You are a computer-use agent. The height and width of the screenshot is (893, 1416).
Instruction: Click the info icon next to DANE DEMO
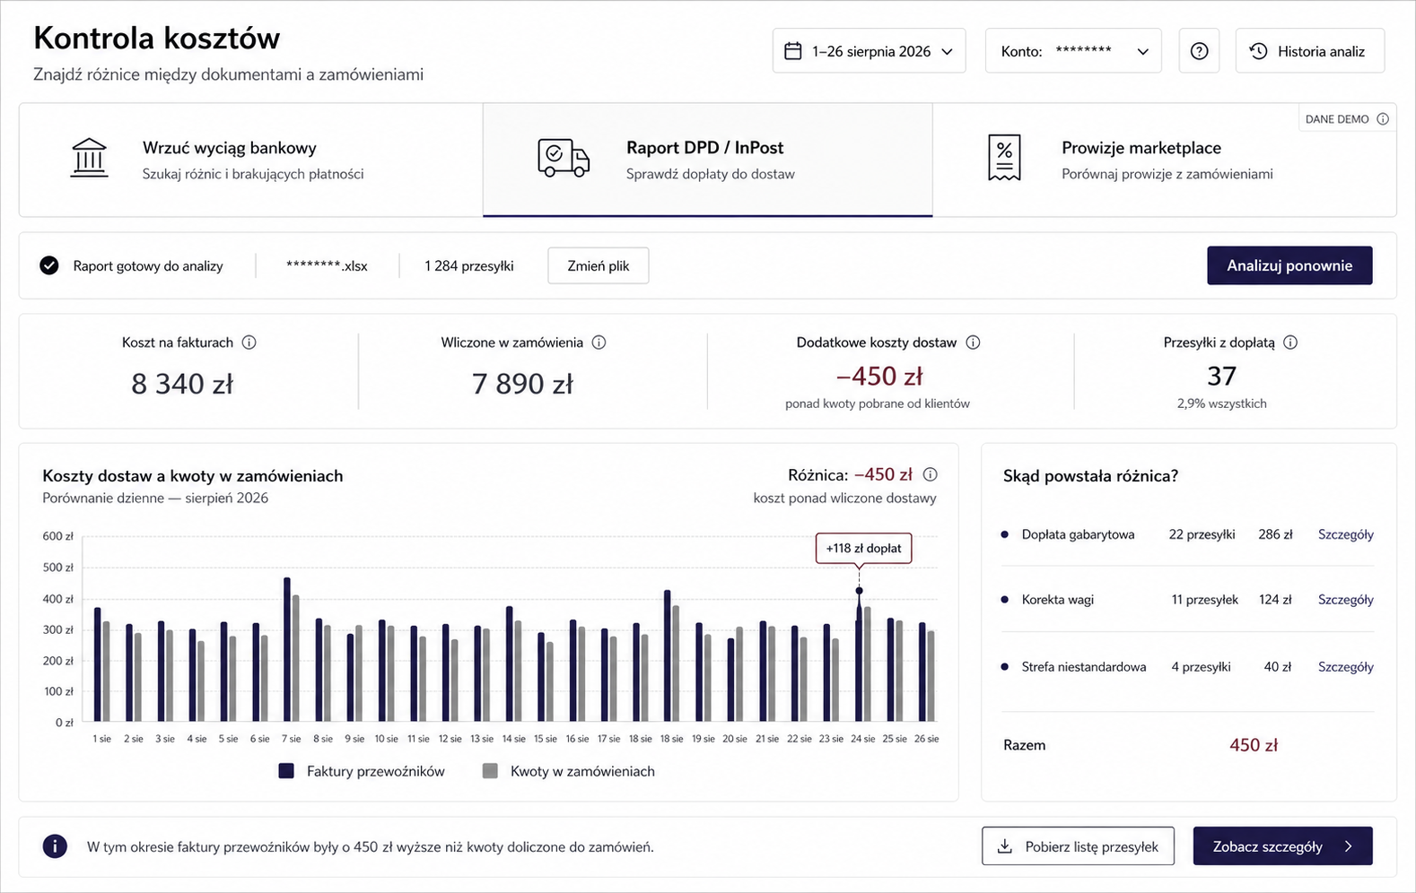click(x=1383, y=119)
